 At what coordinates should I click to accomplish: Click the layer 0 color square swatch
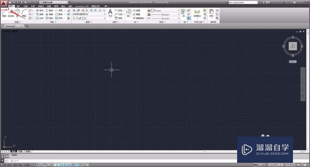click(83, 18)
